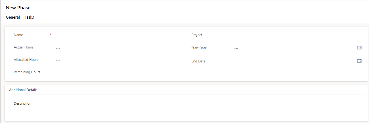Focus the Actual Hours value field
Viewport: 369px width, 123px height.
pos(120,48)
